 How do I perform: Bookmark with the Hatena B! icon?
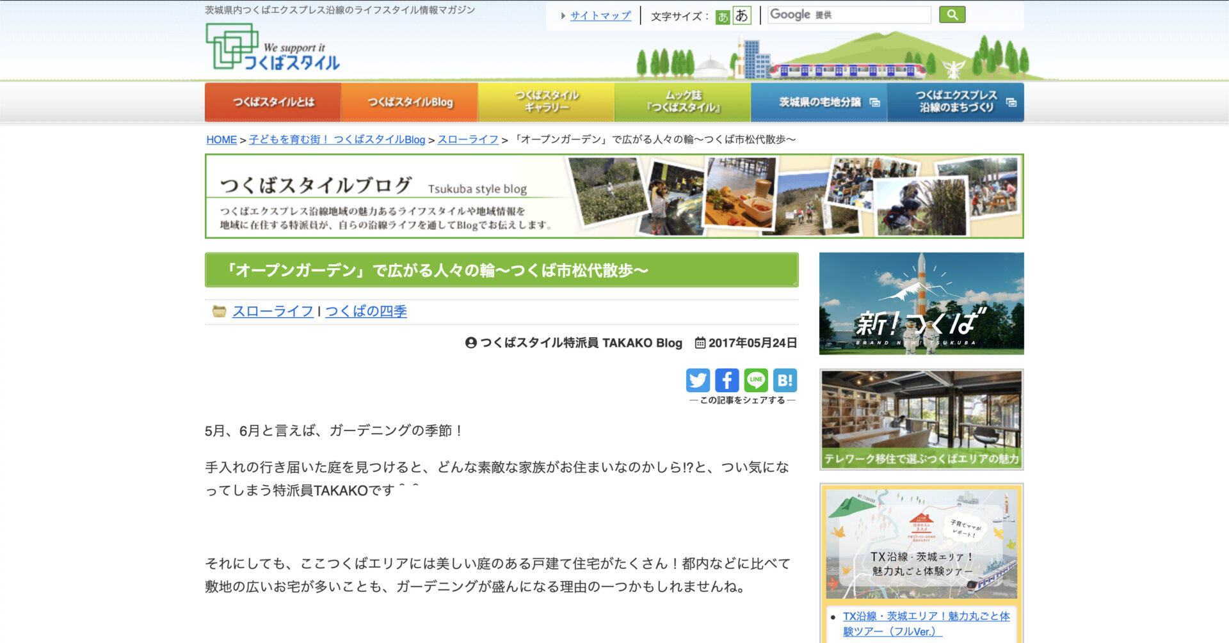pyautogui.click(x=785, y=380)
